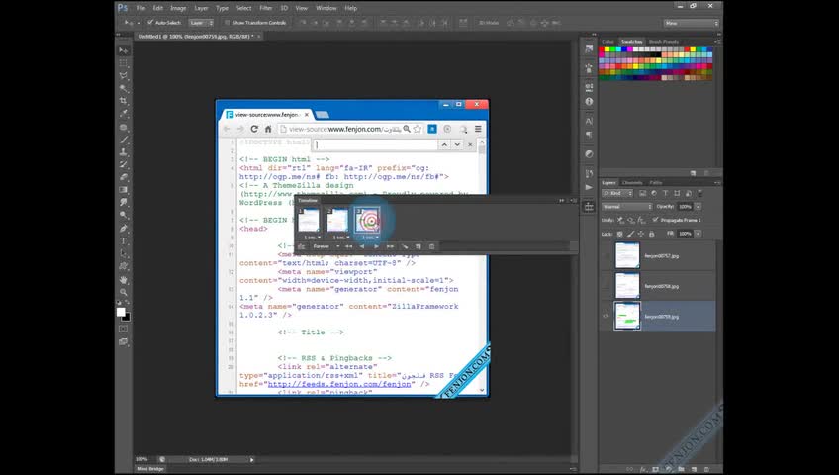Open the File menu
The image size is (839, 475).
pos(140,8)
